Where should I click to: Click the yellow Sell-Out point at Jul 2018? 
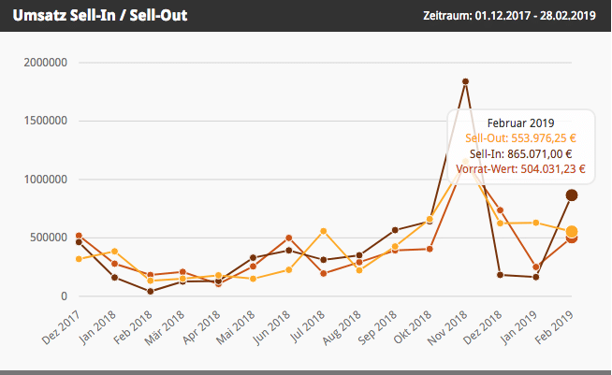[x=324, y=231]
